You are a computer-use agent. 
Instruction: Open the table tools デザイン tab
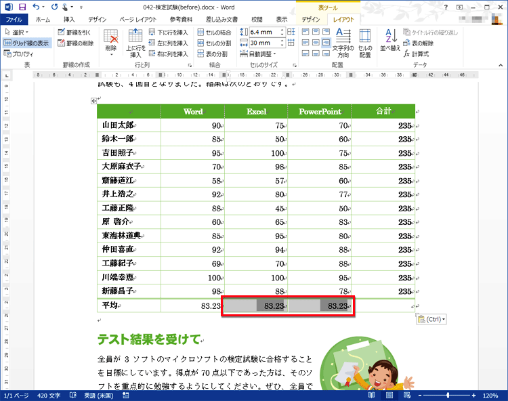(x=311, y=20)
